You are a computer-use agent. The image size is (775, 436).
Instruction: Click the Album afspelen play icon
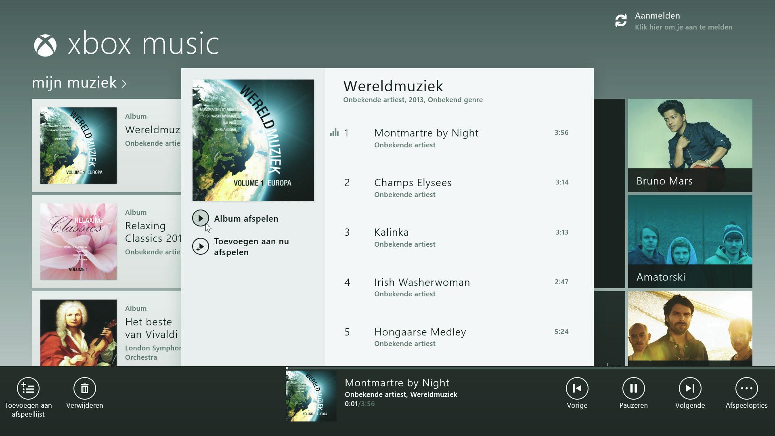pos(201,218)
